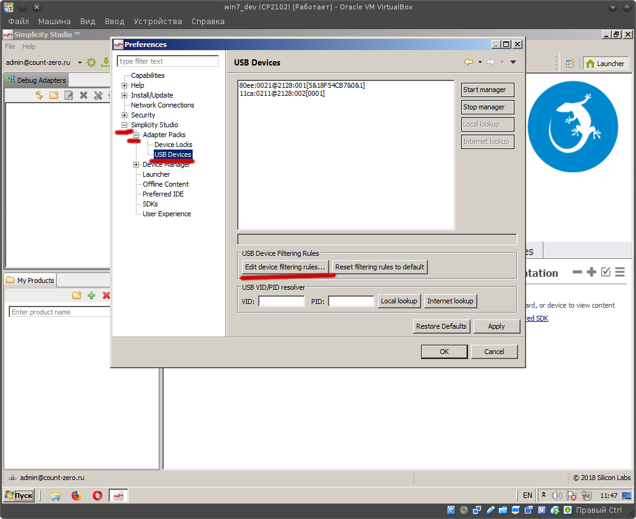Viewport: 636px width, 519px height.
Task: Click the forward arrow in Preferences header
Action: [x=491, y=62]
